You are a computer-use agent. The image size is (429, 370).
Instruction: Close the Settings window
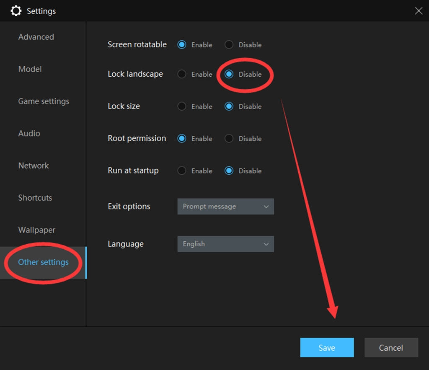[x=419, y=11]
